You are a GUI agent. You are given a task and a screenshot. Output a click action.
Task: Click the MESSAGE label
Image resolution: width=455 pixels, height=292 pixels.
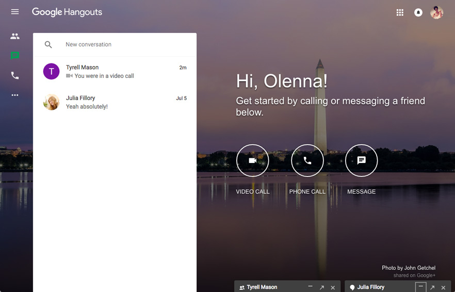(362, 191)
